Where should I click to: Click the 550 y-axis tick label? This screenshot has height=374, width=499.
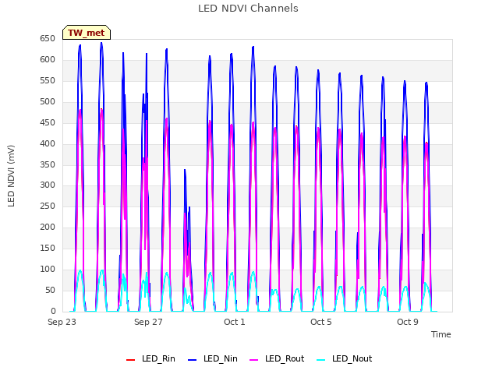pos(48,81)
